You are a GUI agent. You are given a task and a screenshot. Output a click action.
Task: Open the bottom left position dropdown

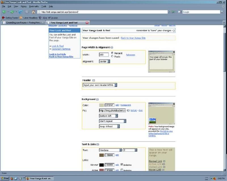coord(108,116)
